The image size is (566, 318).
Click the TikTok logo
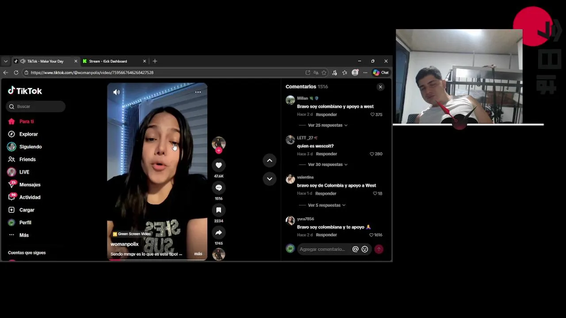point(25,91)
